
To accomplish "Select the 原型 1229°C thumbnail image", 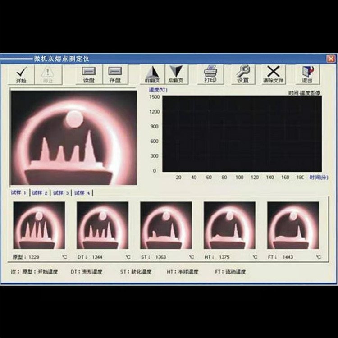I will [39, 225].
